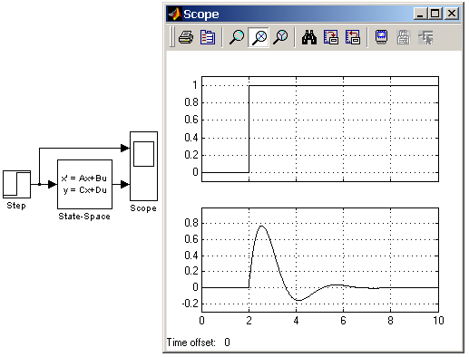Toggle the Floating scope icon

[382, 37]
